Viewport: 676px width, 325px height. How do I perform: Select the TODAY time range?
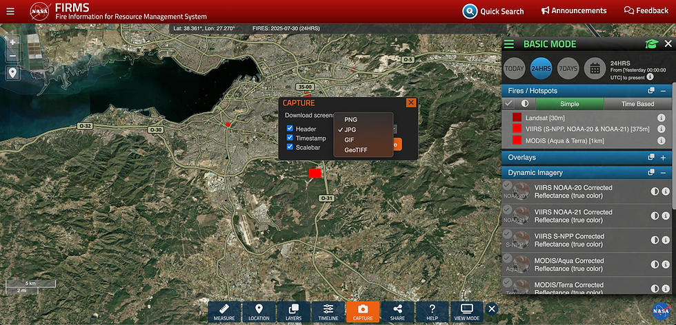(515, 68)
